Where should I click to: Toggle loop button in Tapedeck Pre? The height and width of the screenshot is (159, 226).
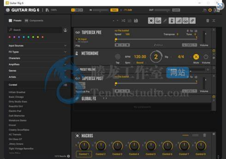190,45
